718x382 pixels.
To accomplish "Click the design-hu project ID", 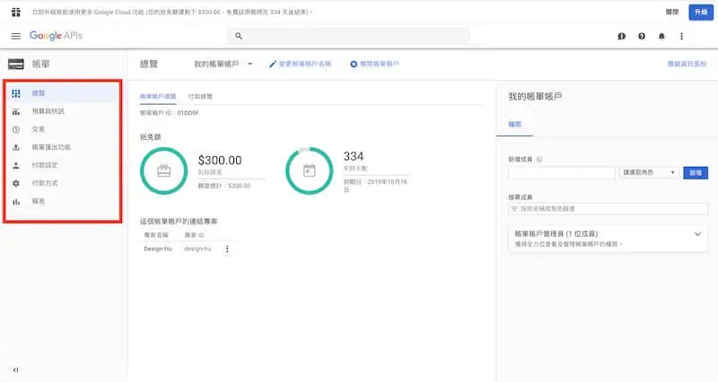I will (197, 249).
